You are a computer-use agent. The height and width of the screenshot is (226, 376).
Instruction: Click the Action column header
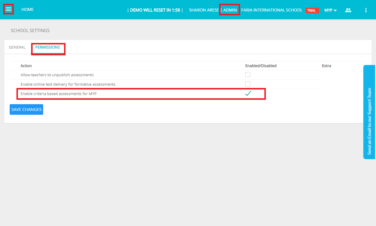[x=26, y=66]
